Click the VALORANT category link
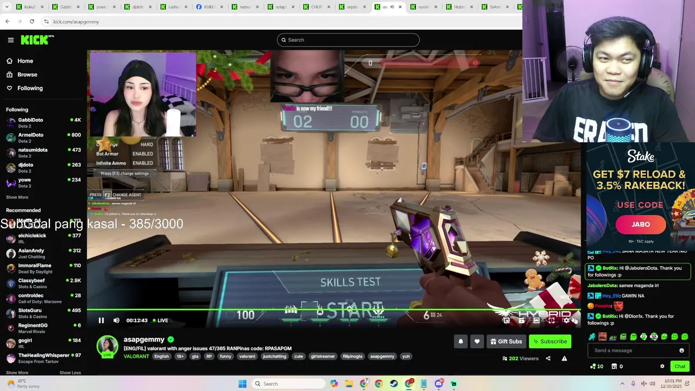The height and width of the screenshot is (391, 695). point(136,356)
